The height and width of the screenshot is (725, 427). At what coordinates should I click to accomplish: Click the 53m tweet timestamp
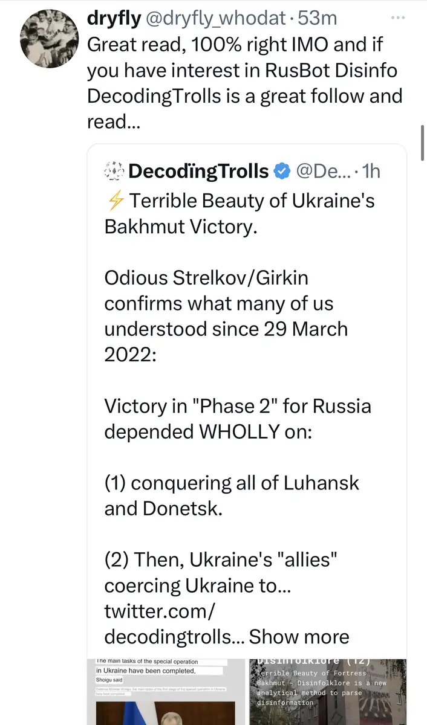(318, 19)
